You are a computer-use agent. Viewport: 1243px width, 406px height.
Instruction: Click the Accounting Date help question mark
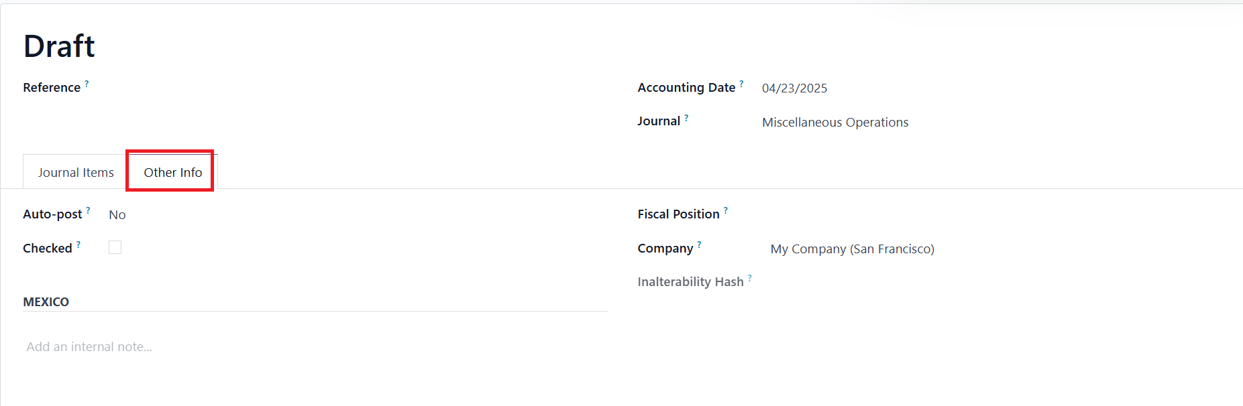pyautogui.click(x=741, y=84)
